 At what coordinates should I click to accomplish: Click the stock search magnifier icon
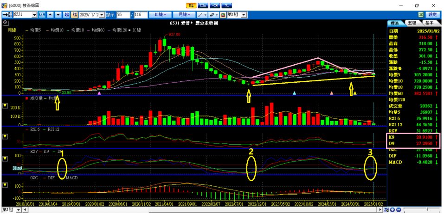(42, 15)
